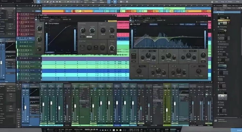This screenshot has height=132, width=242.
Task: Toggle Show Curves in Pro EQ
Action: (x=153, y=24)
